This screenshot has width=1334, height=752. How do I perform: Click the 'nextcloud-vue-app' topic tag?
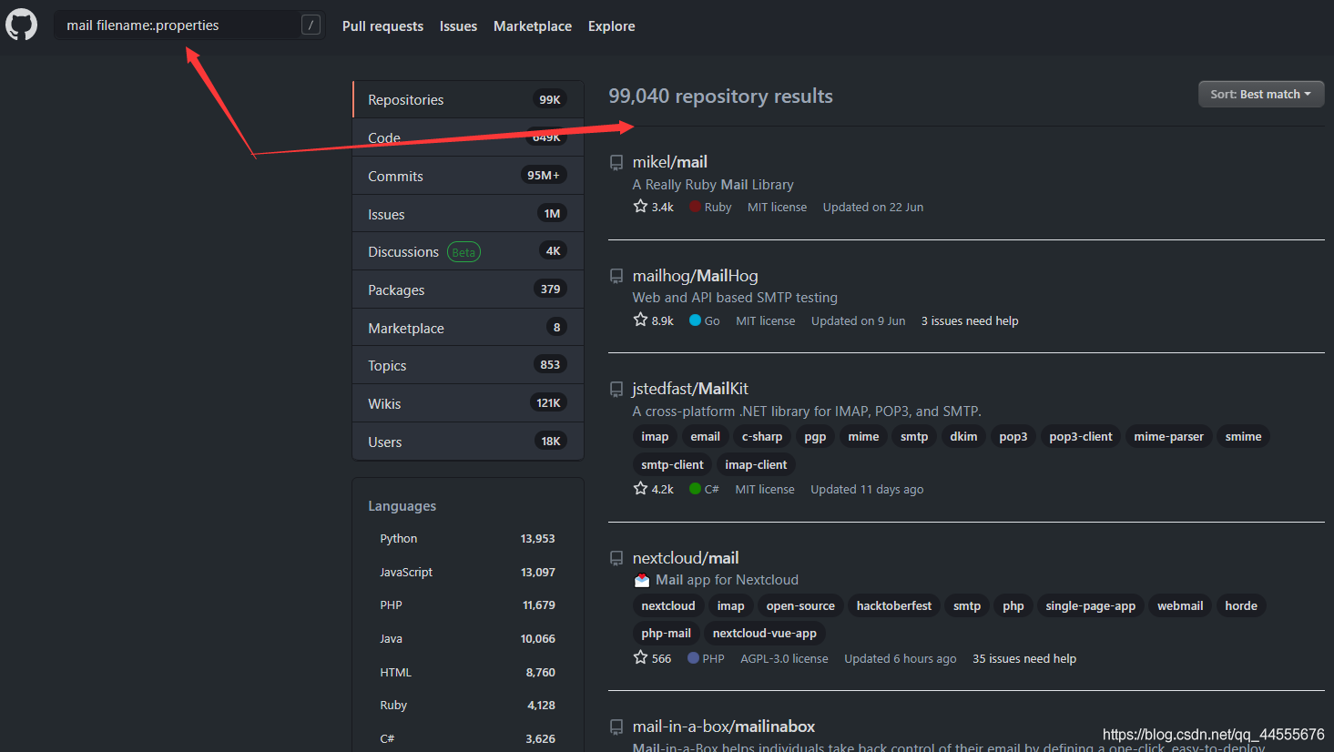765,634
